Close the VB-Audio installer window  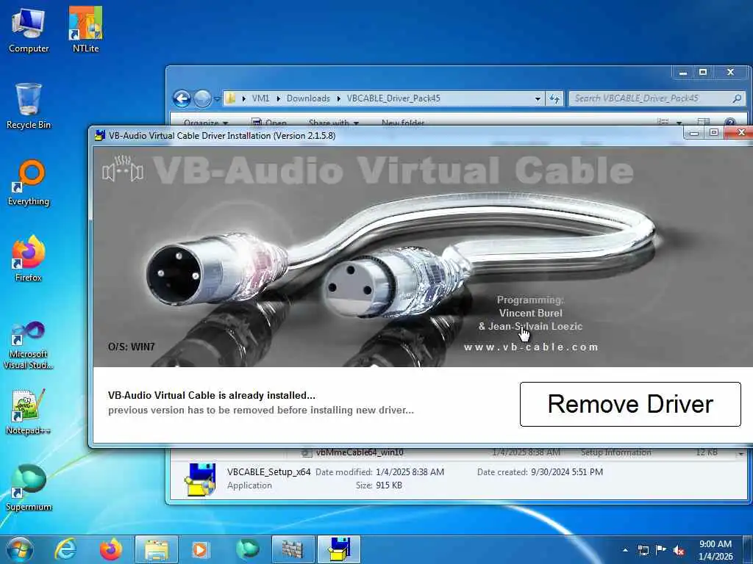tap(741, 132)
